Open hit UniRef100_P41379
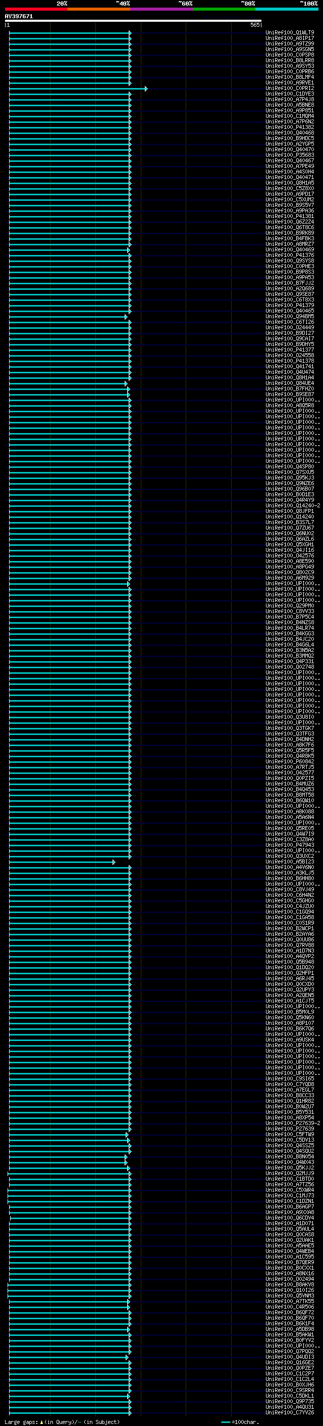323x1426 pixels. tap(290, 306)
